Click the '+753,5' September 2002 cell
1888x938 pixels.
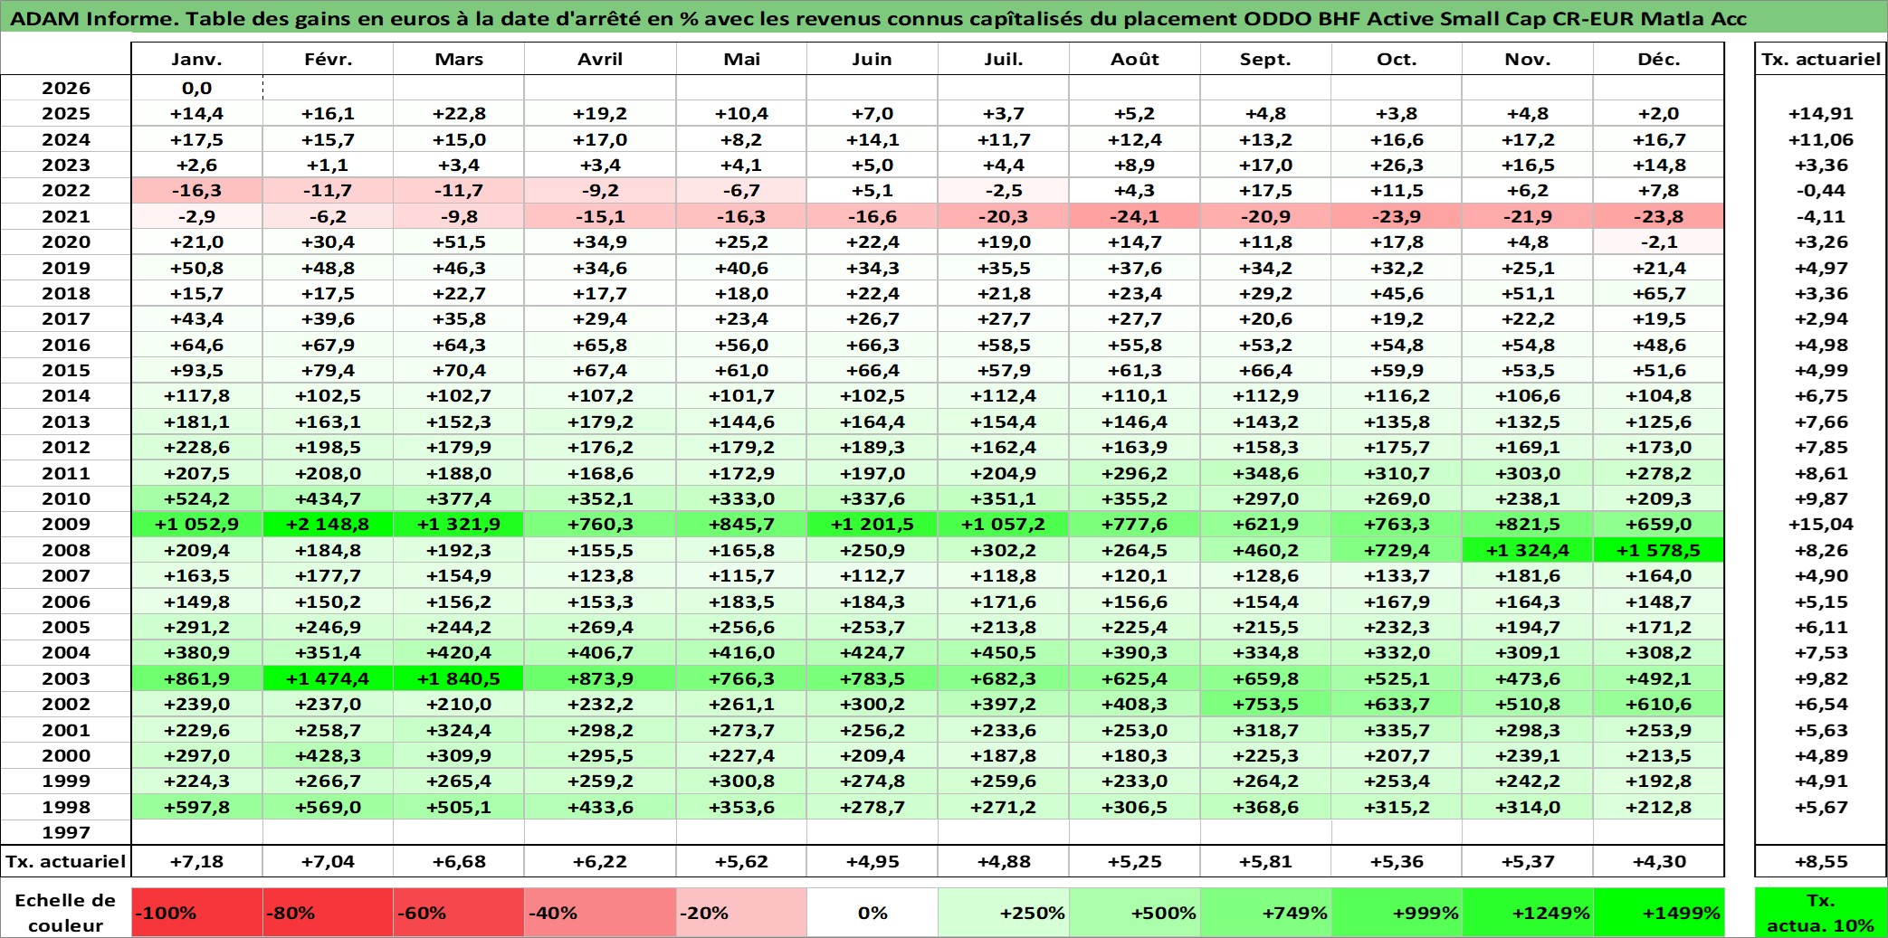[x=1265, y=704]
